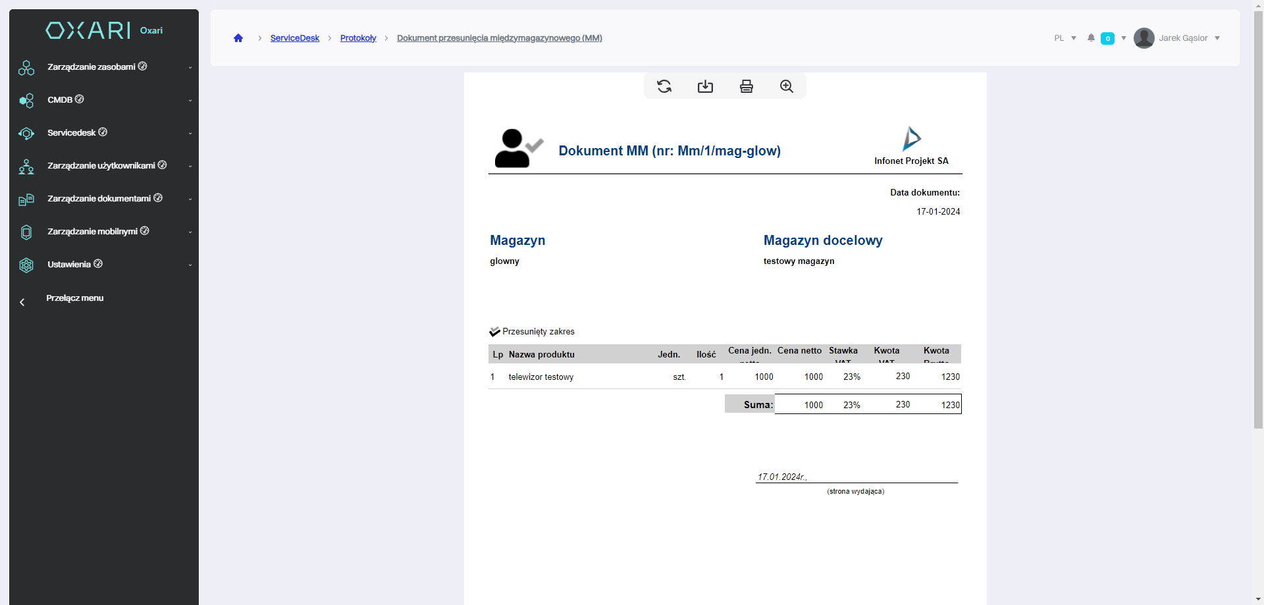Click the refresh document icon
The image size is (1264, 605).
pyautogui.click(x=664, y=86)
